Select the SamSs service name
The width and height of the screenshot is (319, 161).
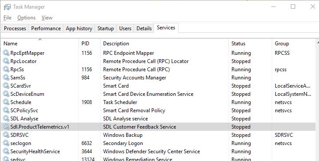[18, 78]
